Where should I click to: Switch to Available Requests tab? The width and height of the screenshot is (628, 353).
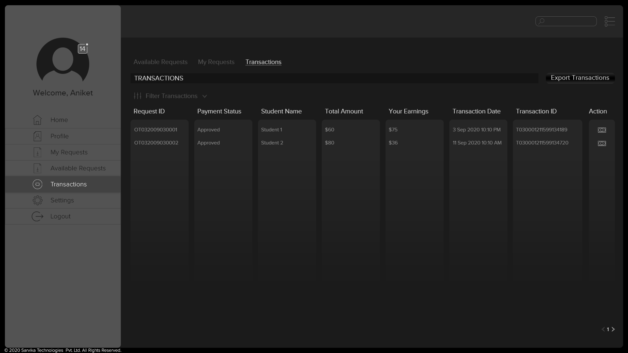pos(161,62)
